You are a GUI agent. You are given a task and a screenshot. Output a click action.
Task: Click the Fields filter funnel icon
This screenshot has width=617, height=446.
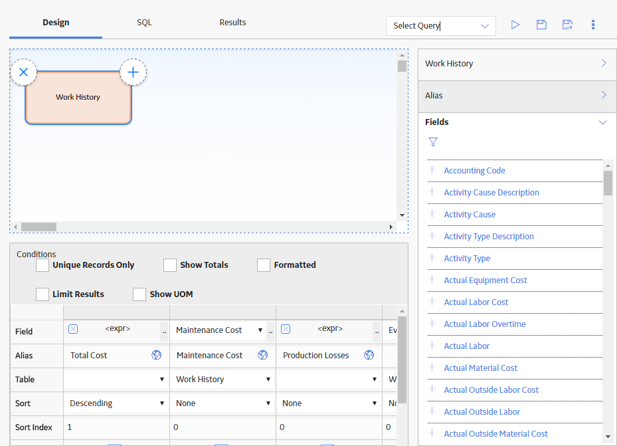pyautogui.click(x=433, y=142)
